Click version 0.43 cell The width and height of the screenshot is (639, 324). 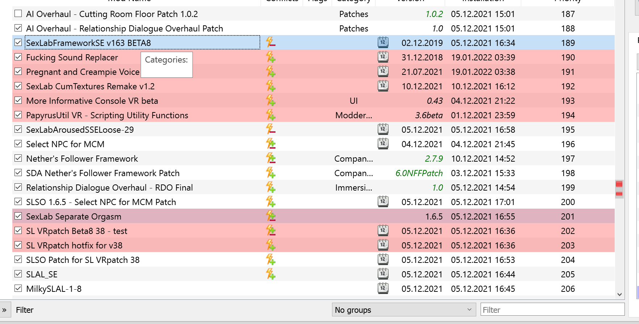coord(435,101)
